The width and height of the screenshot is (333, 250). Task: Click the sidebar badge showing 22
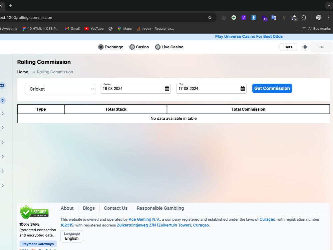[2, 85]
